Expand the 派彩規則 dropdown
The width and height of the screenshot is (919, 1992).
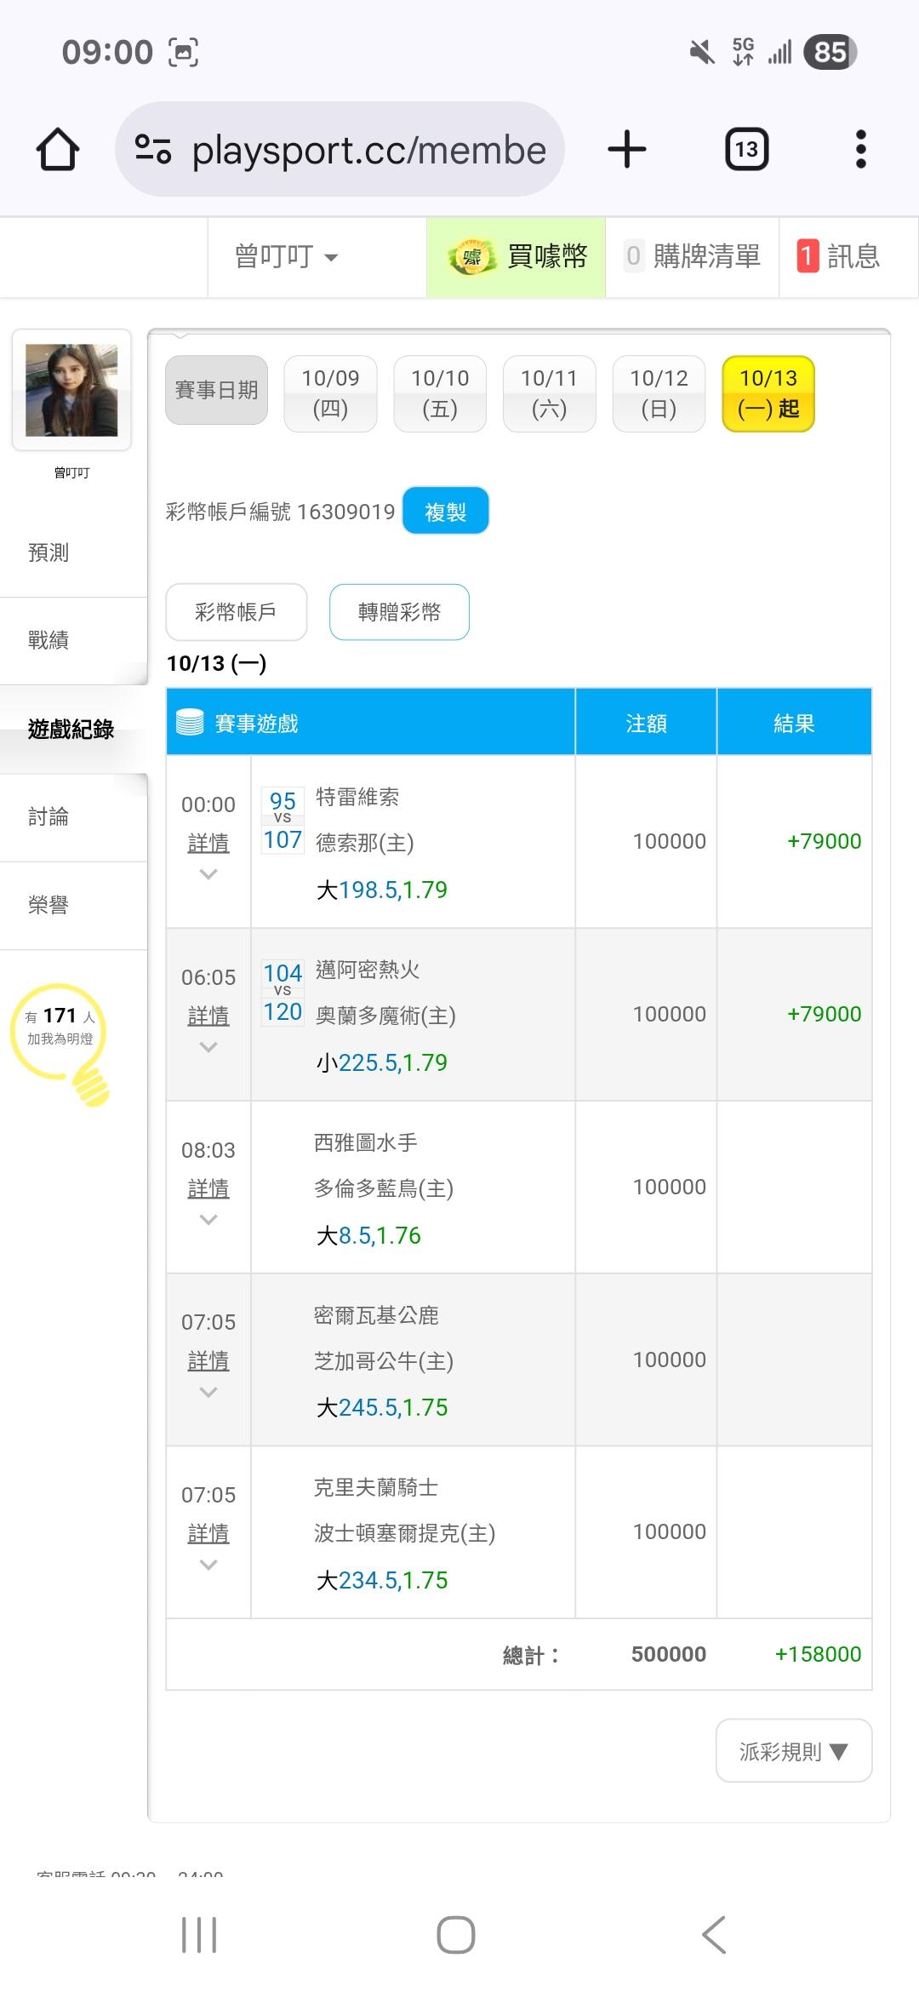coord(793,1751)
